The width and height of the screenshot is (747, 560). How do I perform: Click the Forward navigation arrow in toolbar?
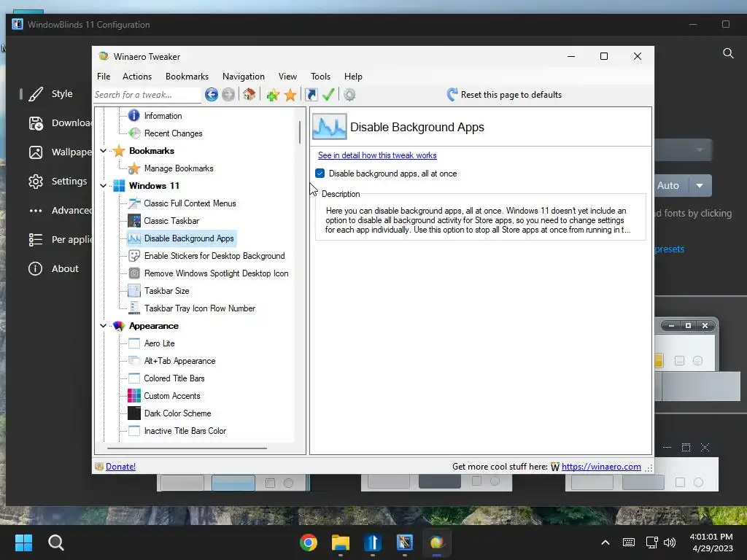(x=228, y=95)
